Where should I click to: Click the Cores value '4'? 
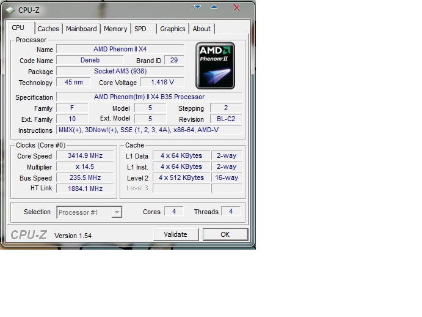[x=174, y=211]
